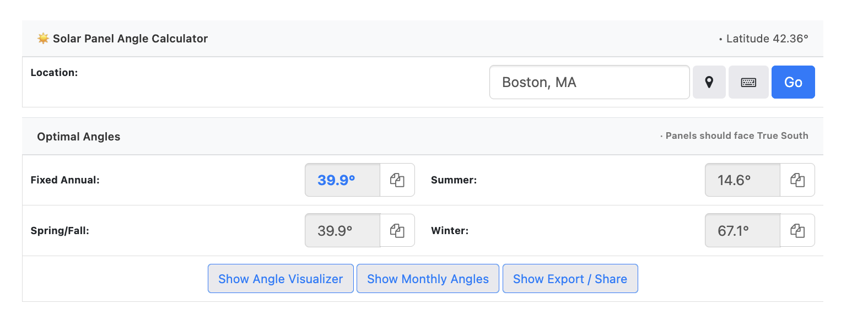The width and height of the screenshot is (841, 325).
Task: Click the keyboard manual entry icon
Action: (x=748, y=82)
